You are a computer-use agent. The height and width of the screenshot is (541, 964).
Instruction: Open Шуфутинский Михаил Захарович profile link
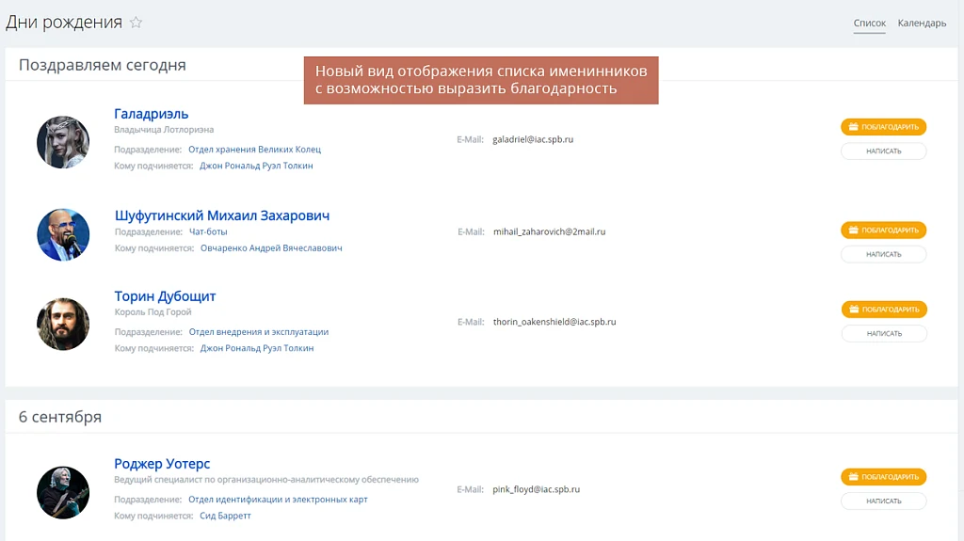point(222,215)
